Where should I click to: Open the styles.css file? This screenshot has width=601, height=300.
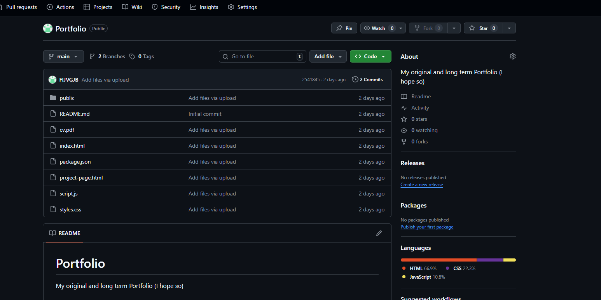[70, 209]
